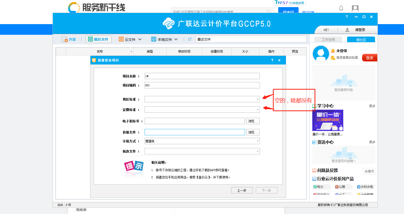This screenshot has width=404, height=214.
Task: Click the web page search magnifier icon
Action: click(269, 11)
